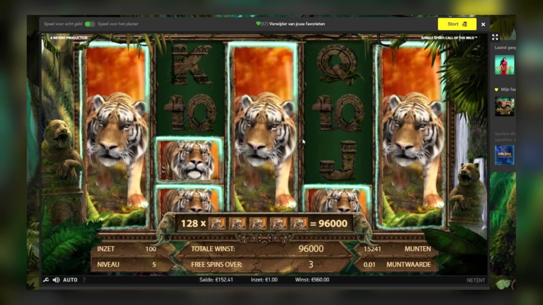543x305 pixels.
Task: Click the 10 symbol on reel four
Action: click(x=339, y=112)
